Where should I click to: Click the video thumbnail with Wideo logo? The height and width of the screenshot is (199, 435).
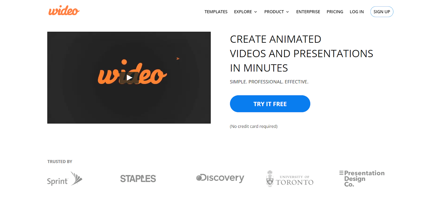click(x=129, y=78)
